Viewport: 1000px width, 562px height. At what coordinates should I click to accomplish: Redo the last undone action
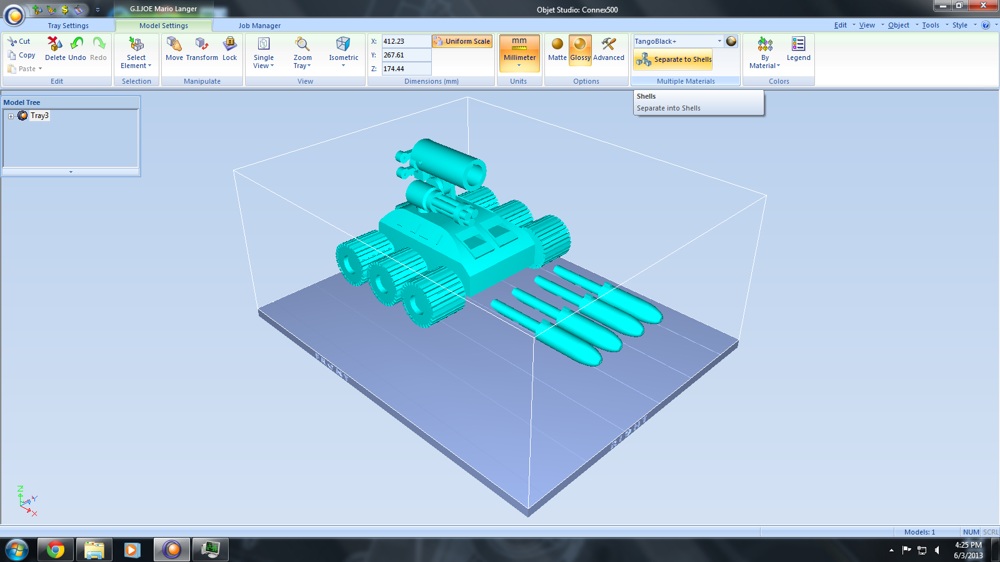click(x=99, y=49)
